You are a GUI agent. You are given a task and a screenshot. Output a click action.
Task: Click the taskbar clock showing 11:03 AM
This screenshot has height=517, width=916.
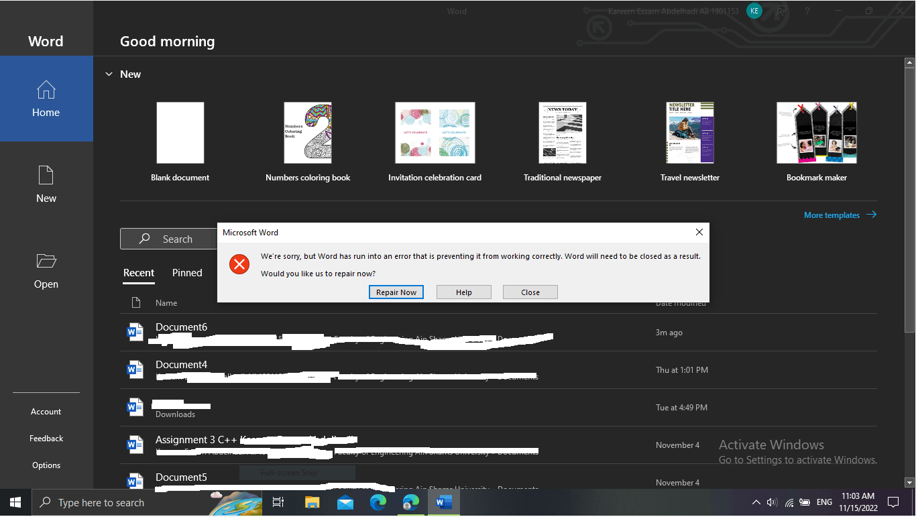point(858,502)
